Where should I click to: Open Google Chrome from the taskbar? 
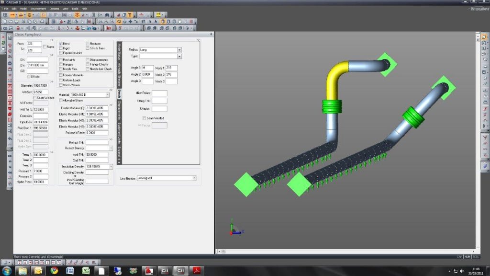[55, 270]
